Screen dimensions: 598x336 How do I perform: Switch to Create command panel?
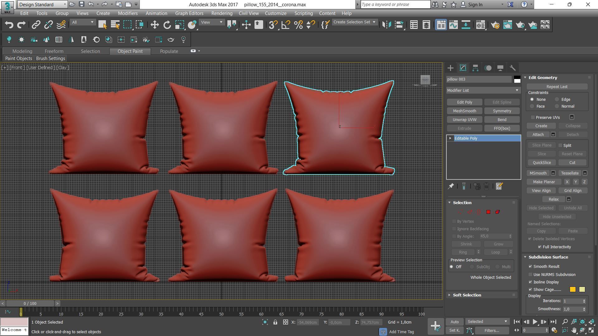[450, 68]
